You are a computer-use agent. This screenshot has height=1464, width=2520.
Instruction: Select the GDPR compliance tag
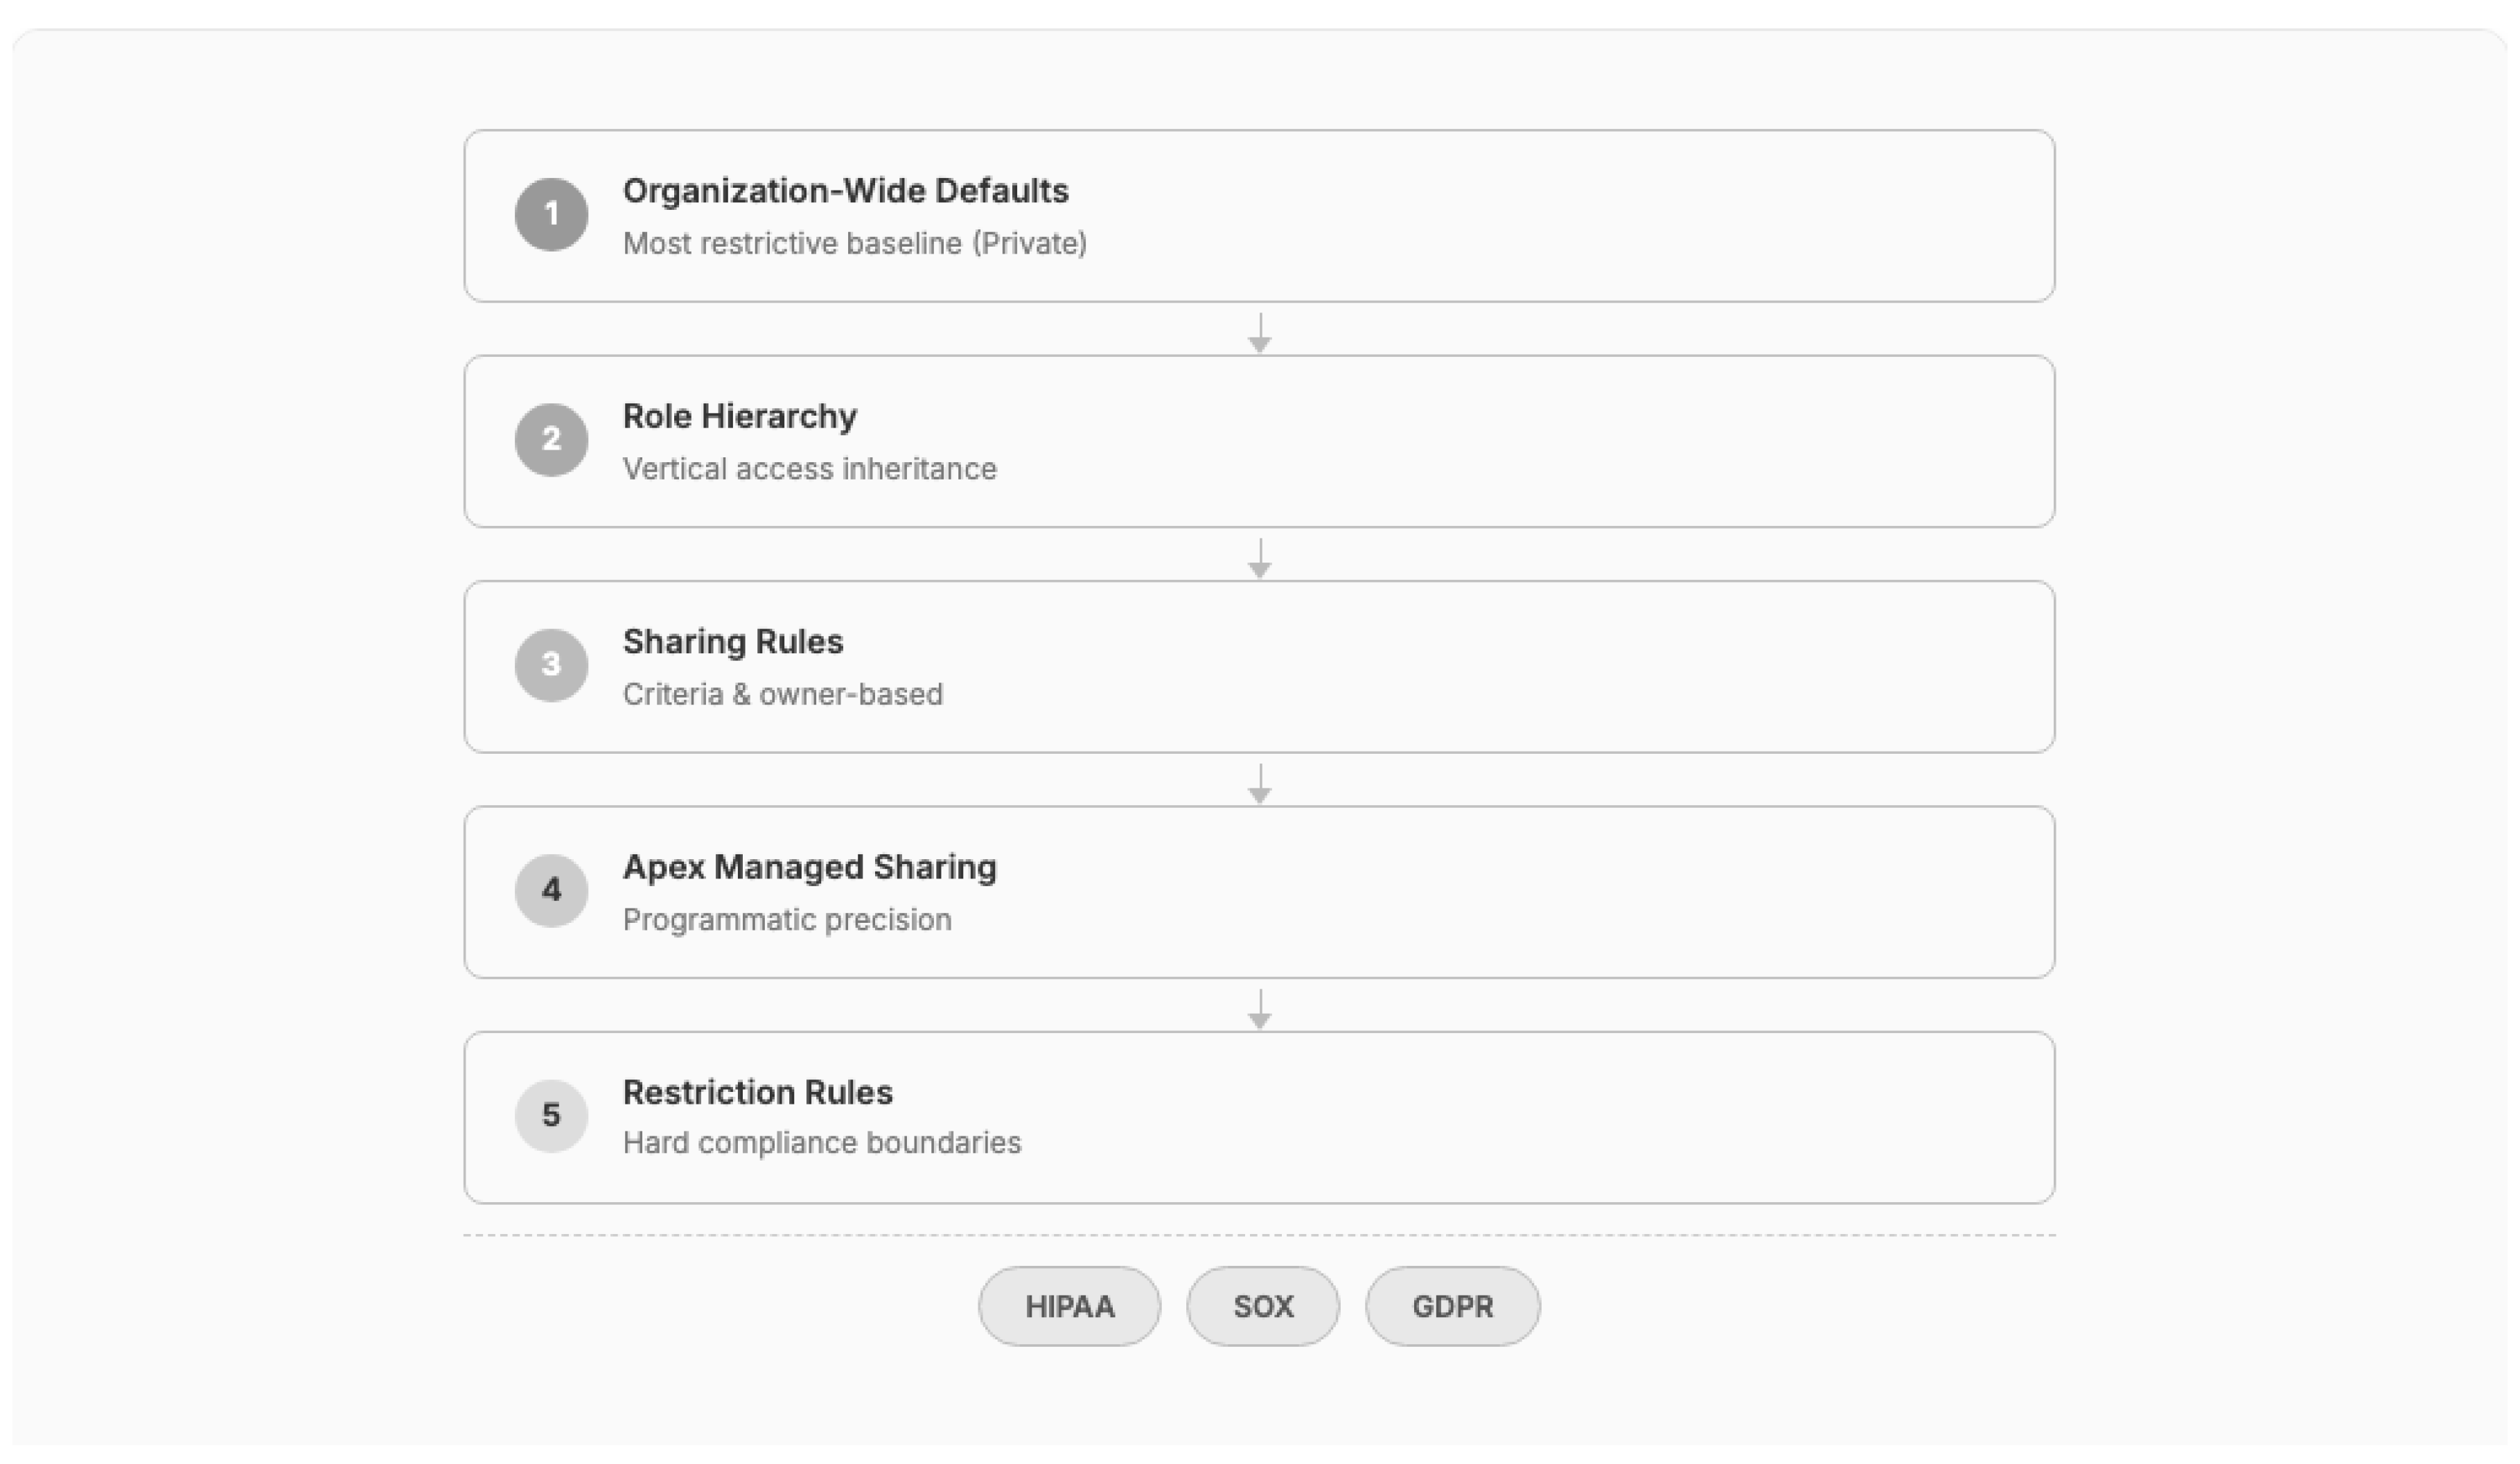1452,1306
